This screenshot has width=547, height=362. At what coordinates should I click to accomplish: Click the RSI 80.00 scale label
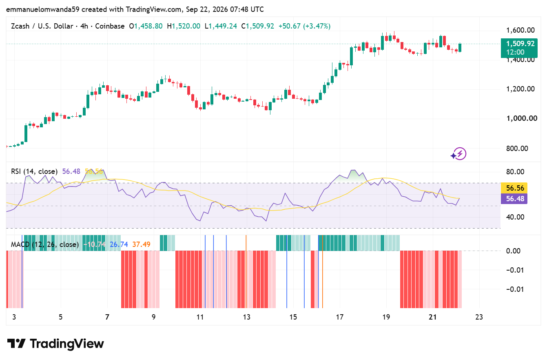tap(515, 171)
